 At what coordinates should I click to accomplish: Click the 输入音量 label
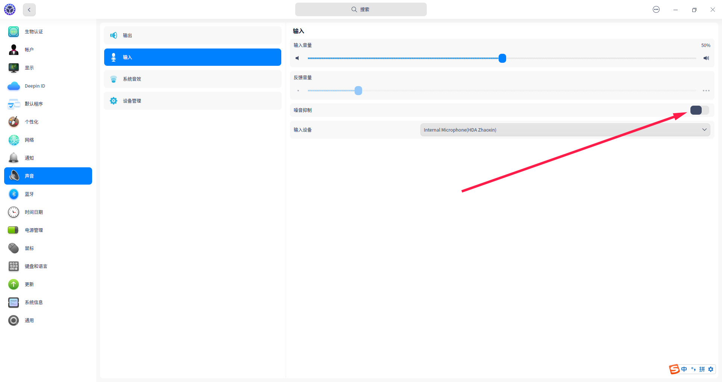[x=303, y=45]
